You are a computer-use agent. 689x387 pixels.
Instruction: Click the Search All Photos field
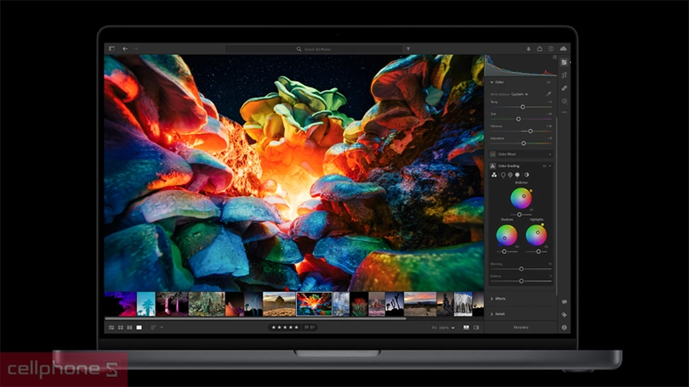point(314,49)
